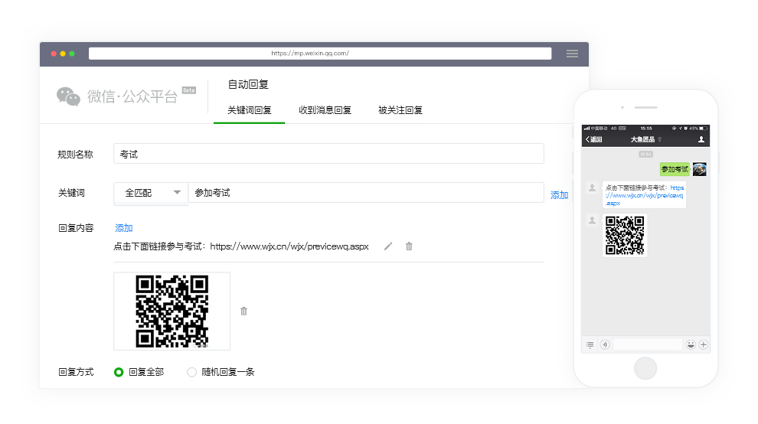Tap the 返回 back button on phone
The image size is (758, 424).
[593, 139]
